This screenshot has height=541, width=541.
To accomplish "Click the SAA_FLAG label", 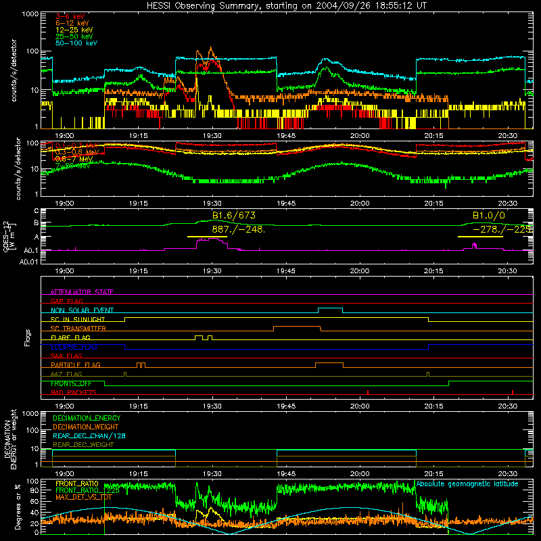I will pyautogui.click(x=66, y=356).
